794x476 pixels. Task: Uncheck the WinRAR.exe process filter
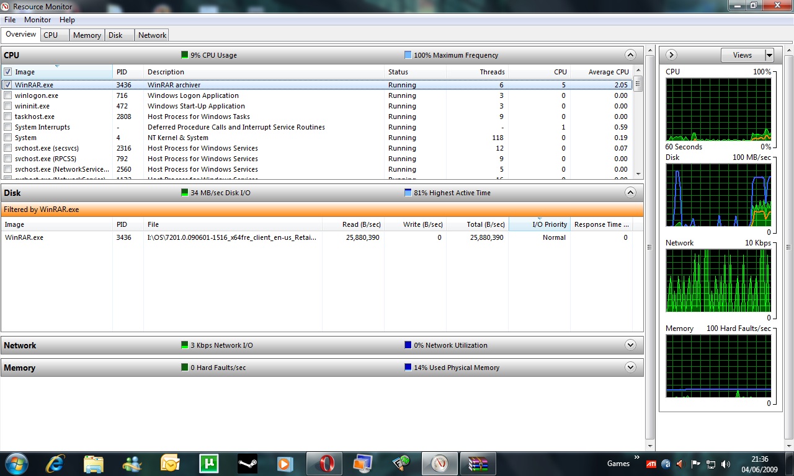tap(7, 85)
